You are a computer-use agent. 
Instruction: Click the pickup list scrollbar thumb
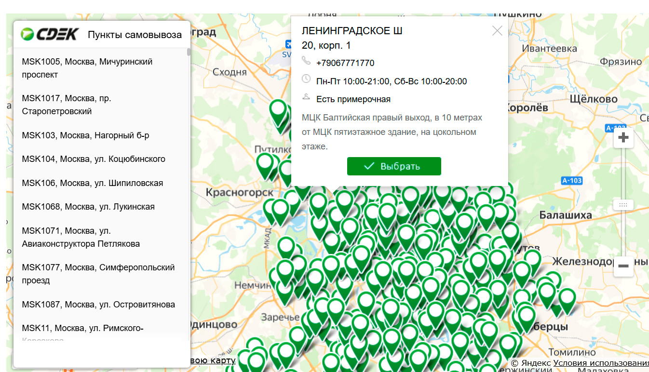[x=189, y=53]
